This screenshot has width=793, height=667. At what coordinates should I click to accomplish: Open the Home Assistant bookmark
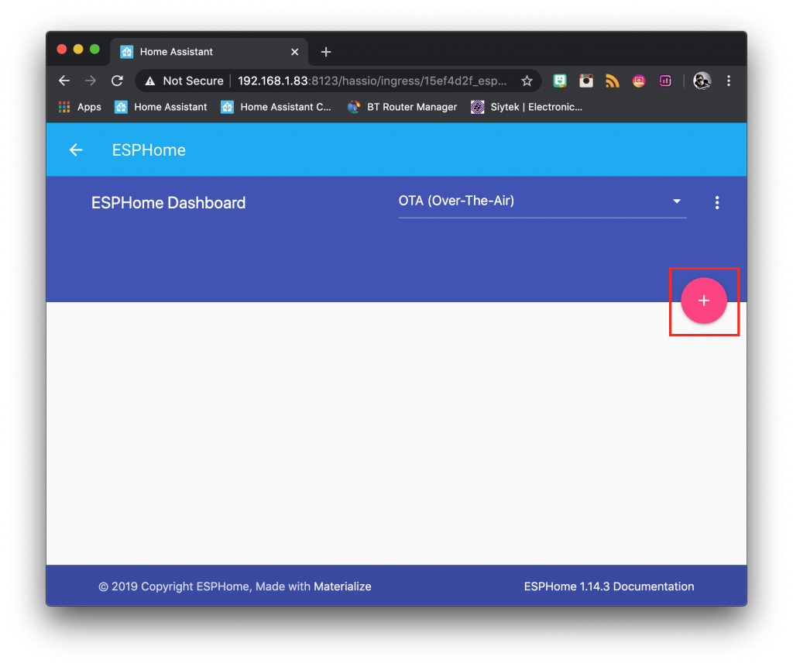click(161, 107)
